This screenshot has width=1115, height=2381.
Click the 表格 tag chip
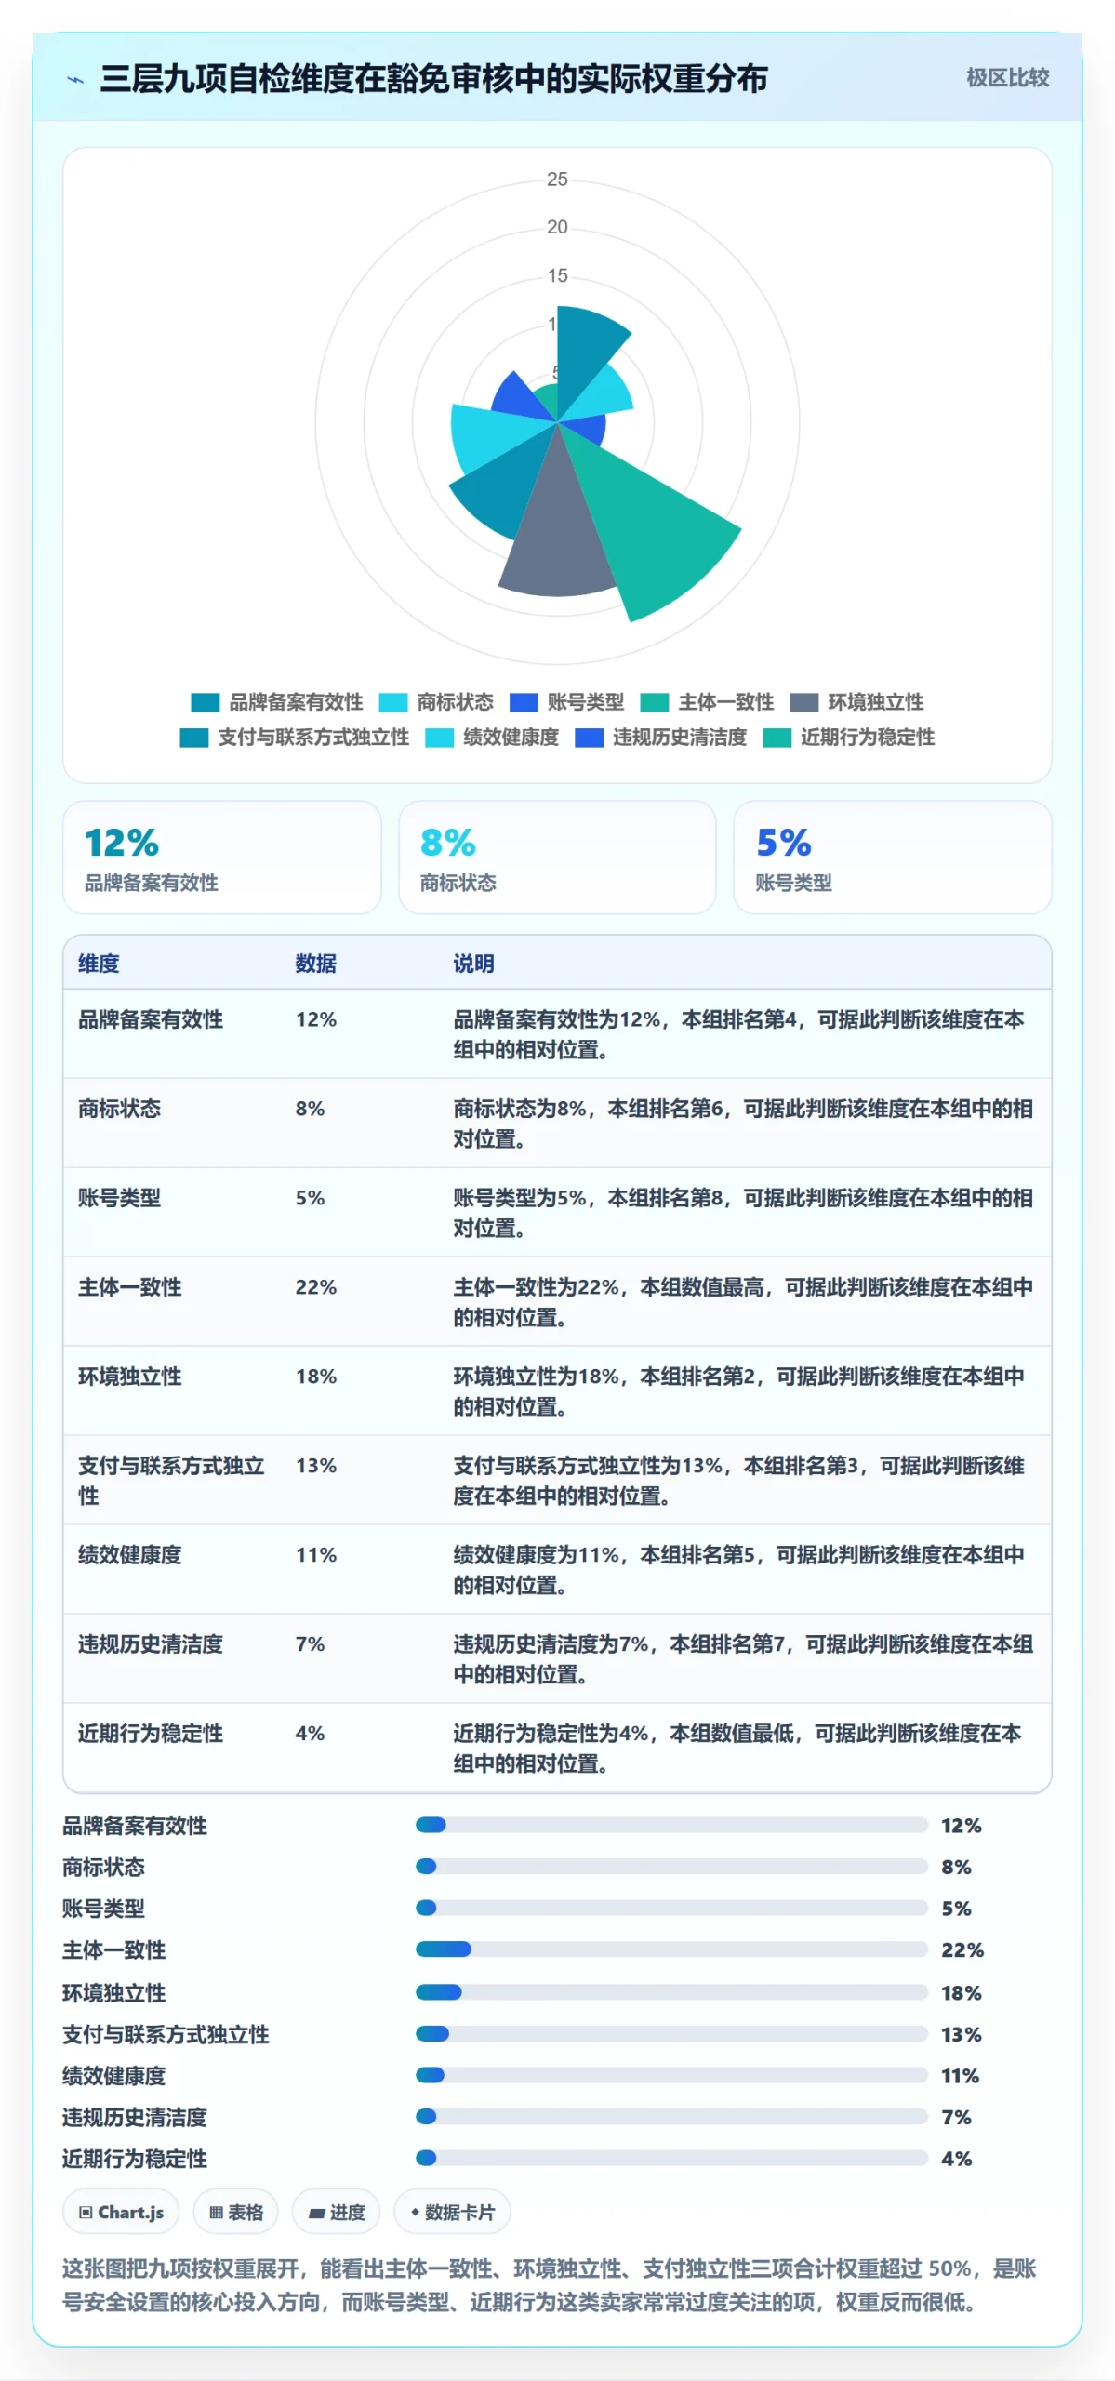click(236, 2212)
